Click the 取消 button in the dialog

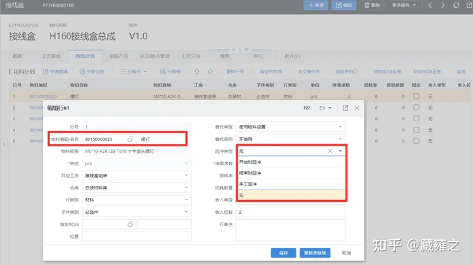point(346,253)
